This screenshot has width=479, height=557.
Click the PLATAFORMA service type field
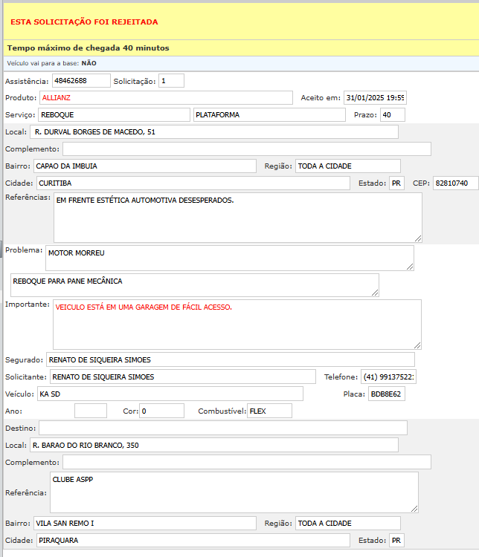pyautogui.click(x=269, y=114)
